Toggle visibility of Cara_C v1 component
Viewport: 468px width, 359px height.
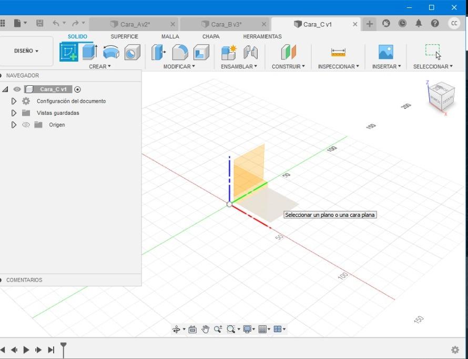pyautogui.click(x=17, y=89)
